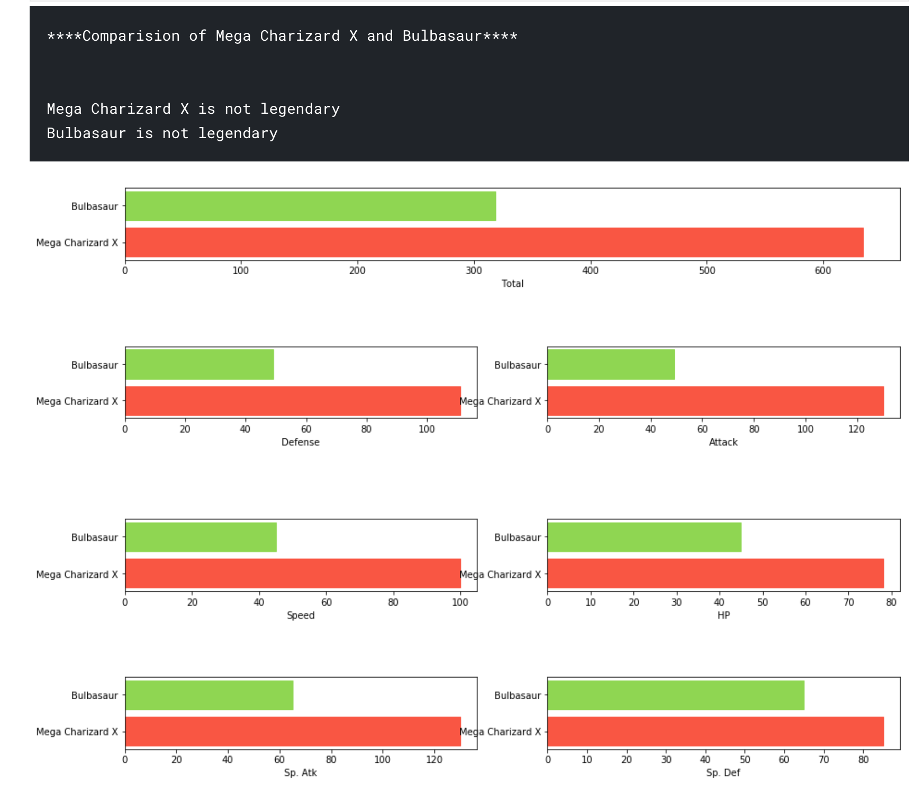Click green Bulbasaur bar in Attack chart
Viewport: 924px width, 794px height.
point(611,364)
